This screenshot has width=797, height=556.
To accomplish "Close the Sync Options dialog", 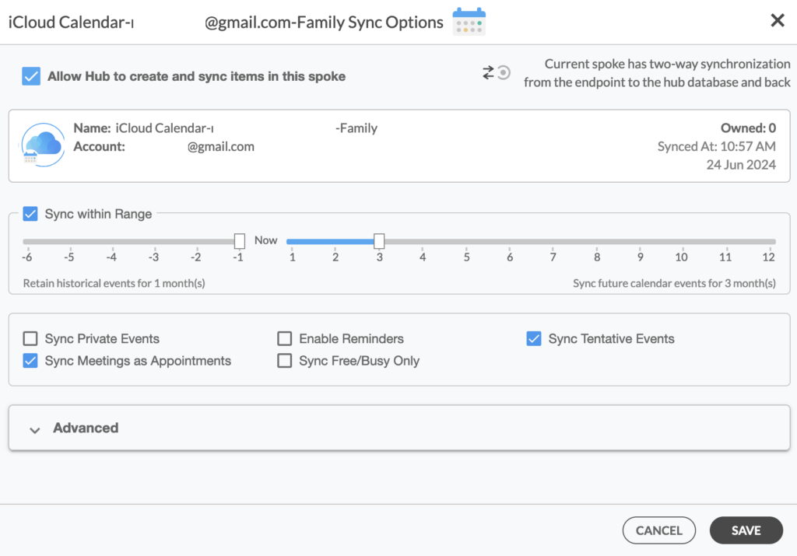I will (778, 20).
